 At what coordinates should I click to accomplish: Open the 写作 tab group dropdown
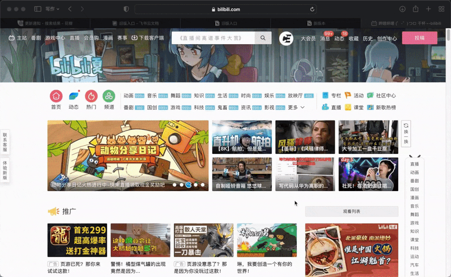pyautogui.click(x=52, y=9)
